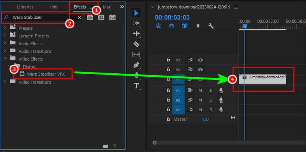Screen dimensions: 306x152
Task: Toggle voice-over record on A1
Action: (221, 90)
